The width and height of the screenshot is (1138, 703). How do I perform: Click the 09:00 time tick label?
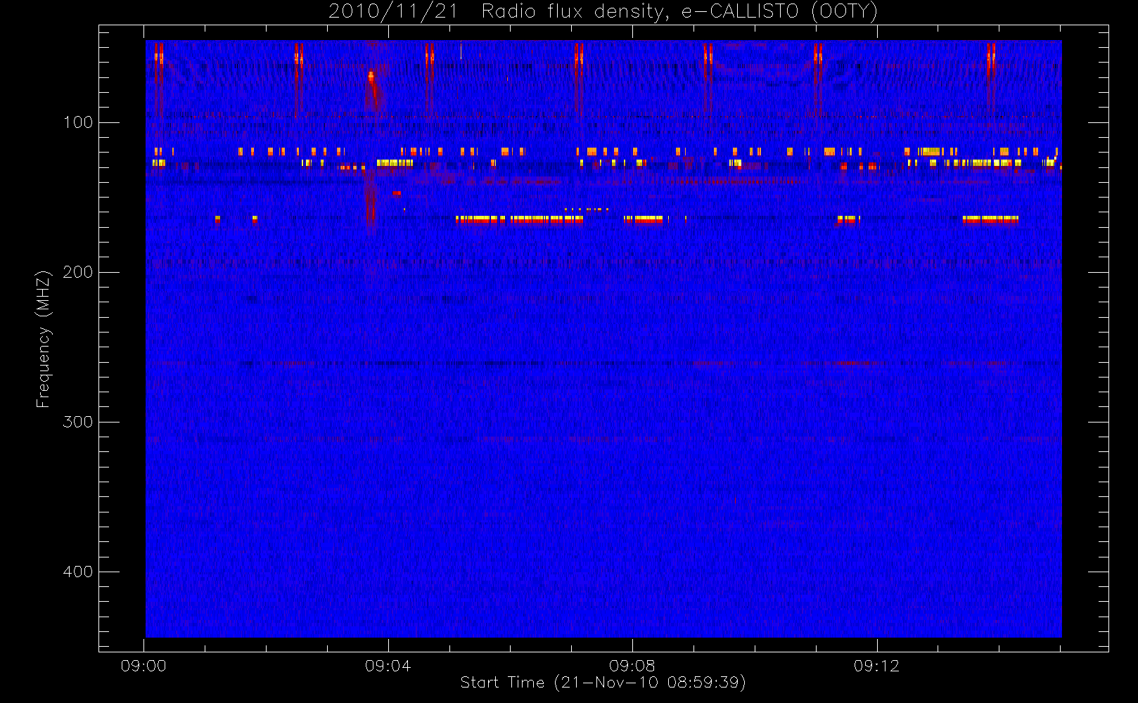click(143, 666)
